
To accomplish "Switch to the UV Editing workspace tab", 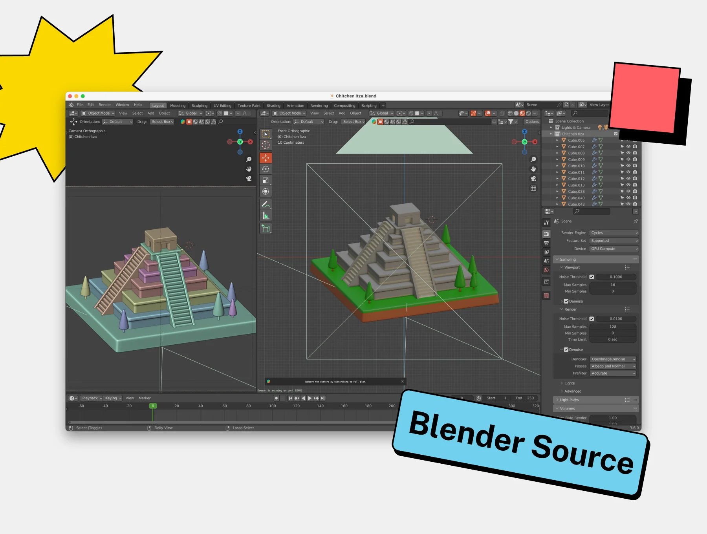I will (x=222, y=106).
